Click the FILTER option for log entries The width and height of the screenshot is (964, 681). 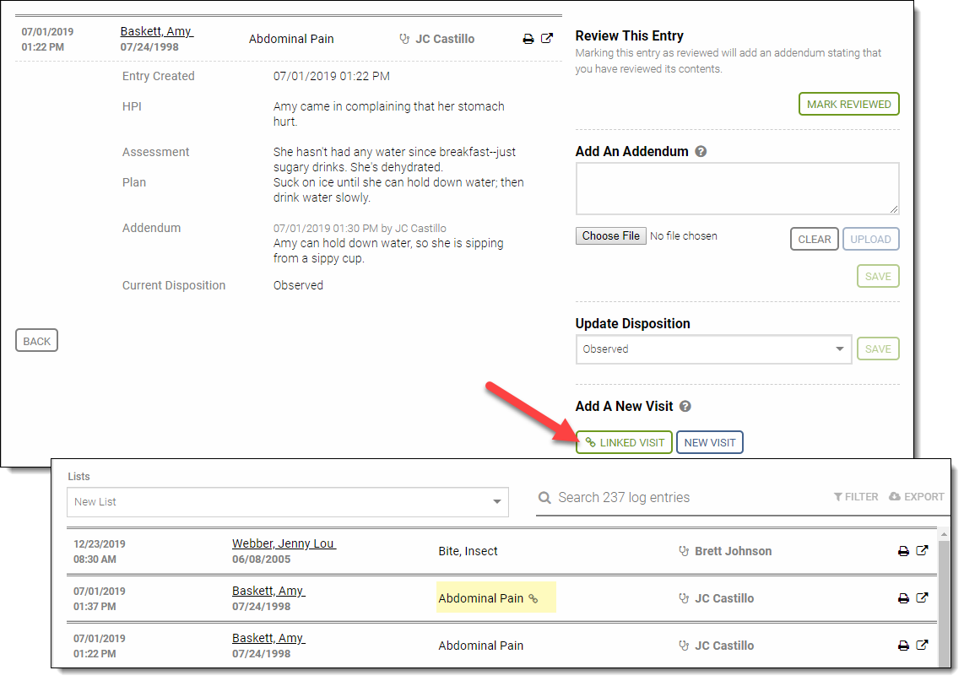(856, 497)
